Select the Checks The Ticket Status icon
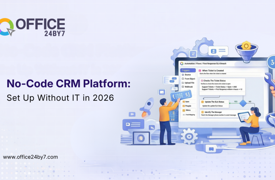The image size is (275, 180). pyautogui.click(x=202, y=81)
